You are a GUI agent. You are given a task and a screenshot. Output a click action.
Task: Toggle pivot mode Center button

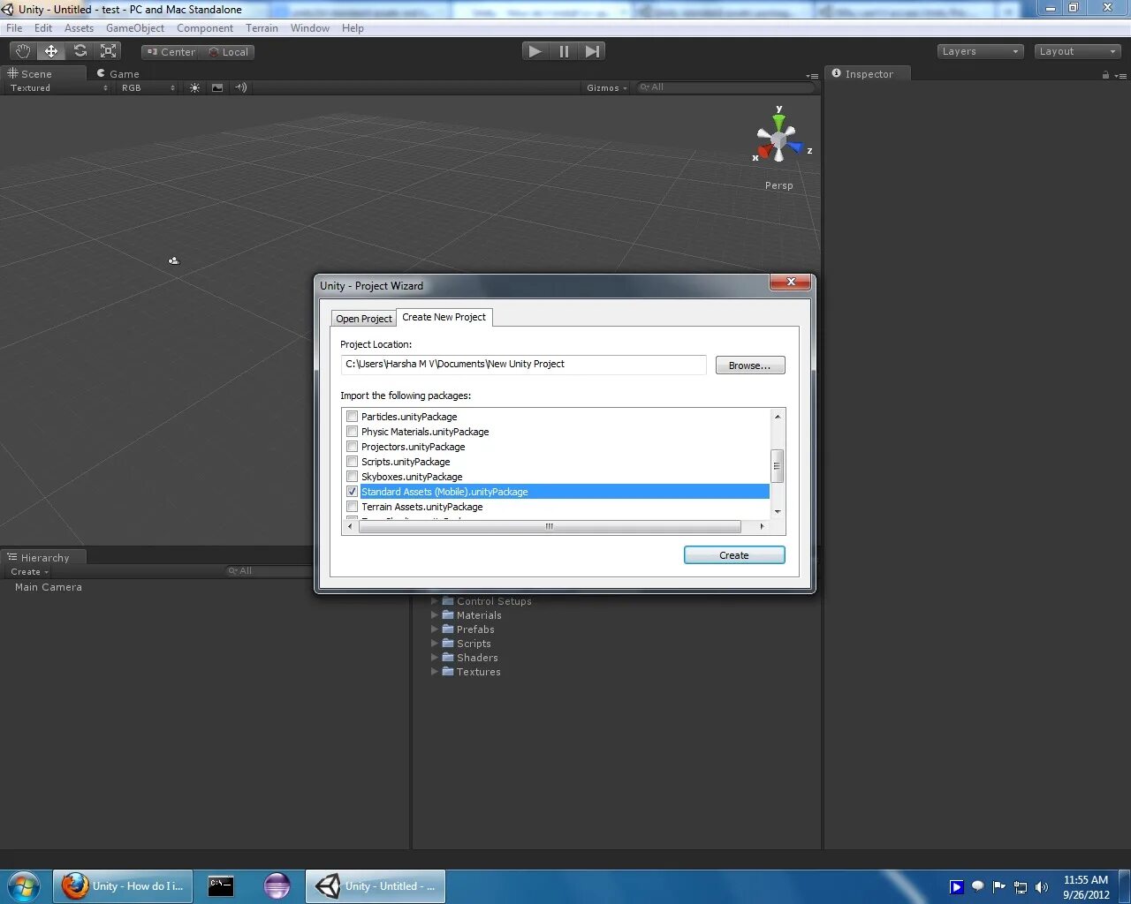click(x=171, y=52)
